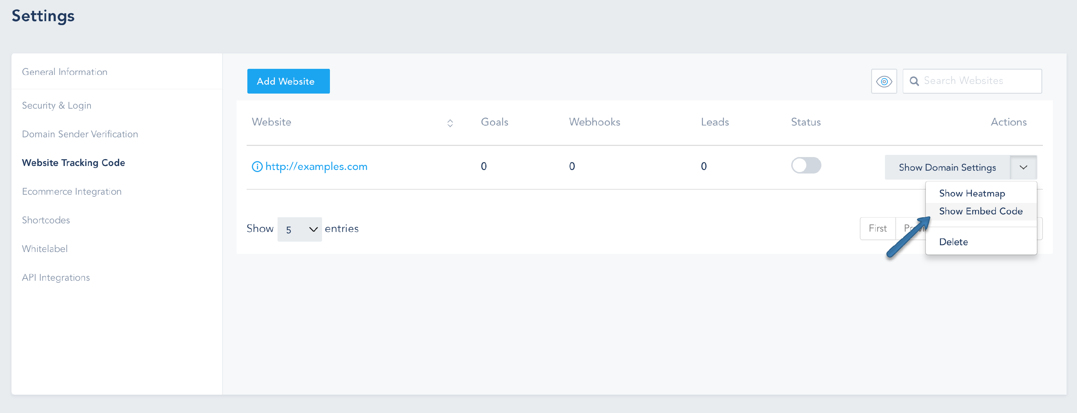
Task: Select Delete in the actions menu
Action: pyautogui.click(x=953, y=242)
